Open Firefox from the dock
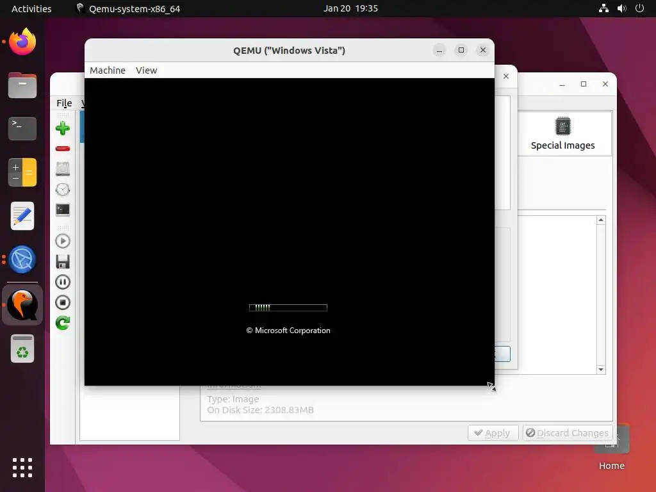This screenshot has width=656, height=492. tap(22, 42)
